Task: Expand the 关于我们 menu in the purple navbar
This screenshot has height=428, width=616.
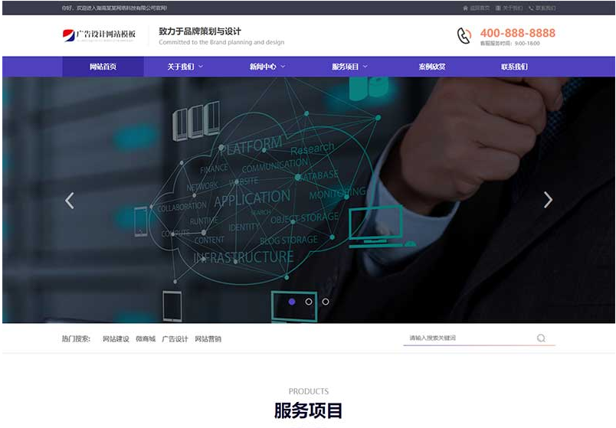Action: tap(185, 67)
